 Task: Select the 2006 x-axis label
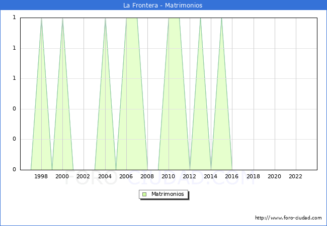[x=126, y=176]
